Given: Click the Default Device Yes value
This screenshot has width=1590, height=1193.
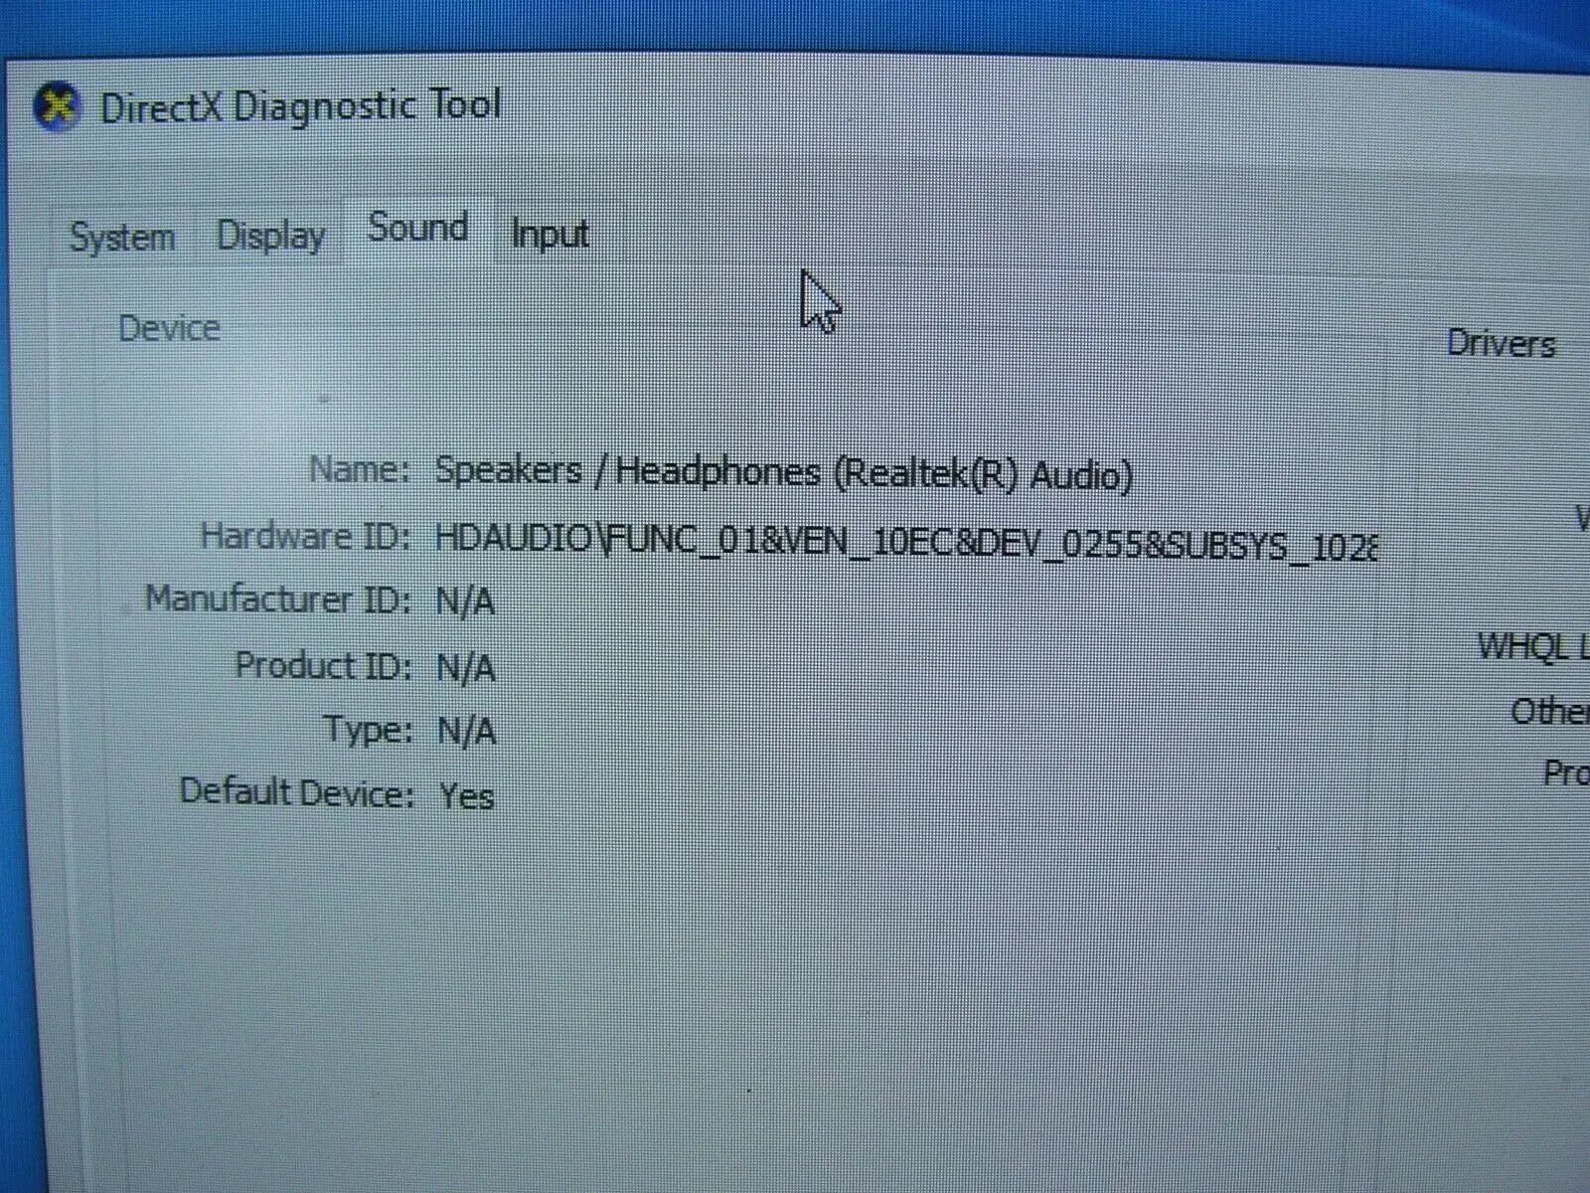Looking at the screenshot, I should [x=466, y=796].
